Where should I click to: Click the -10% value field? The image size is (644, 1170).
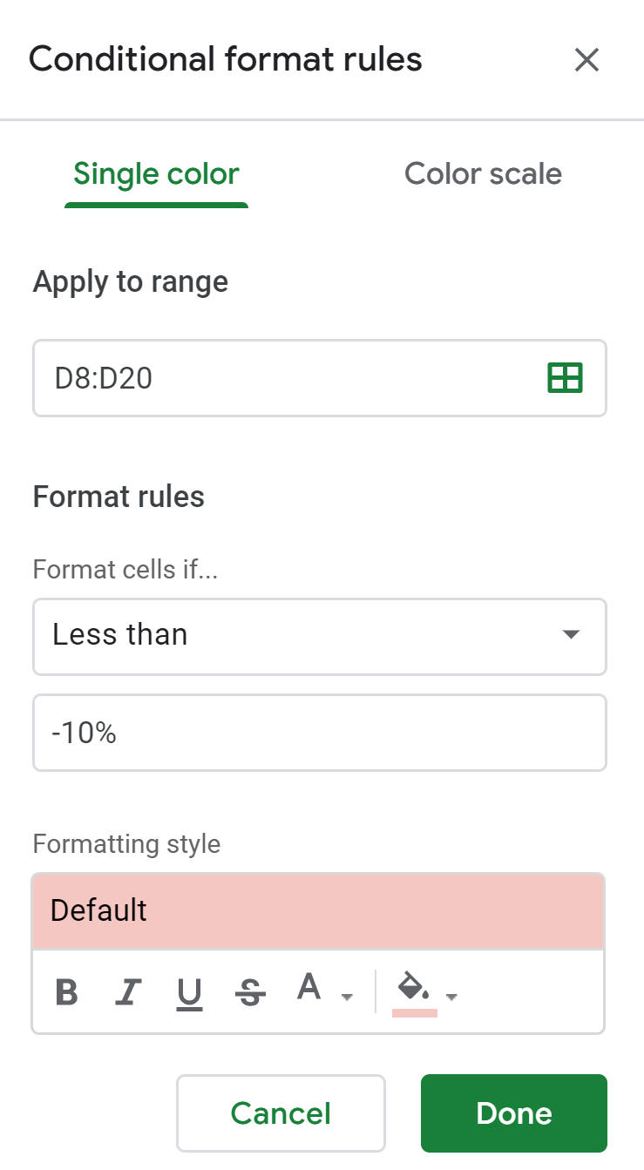[320, 733]
